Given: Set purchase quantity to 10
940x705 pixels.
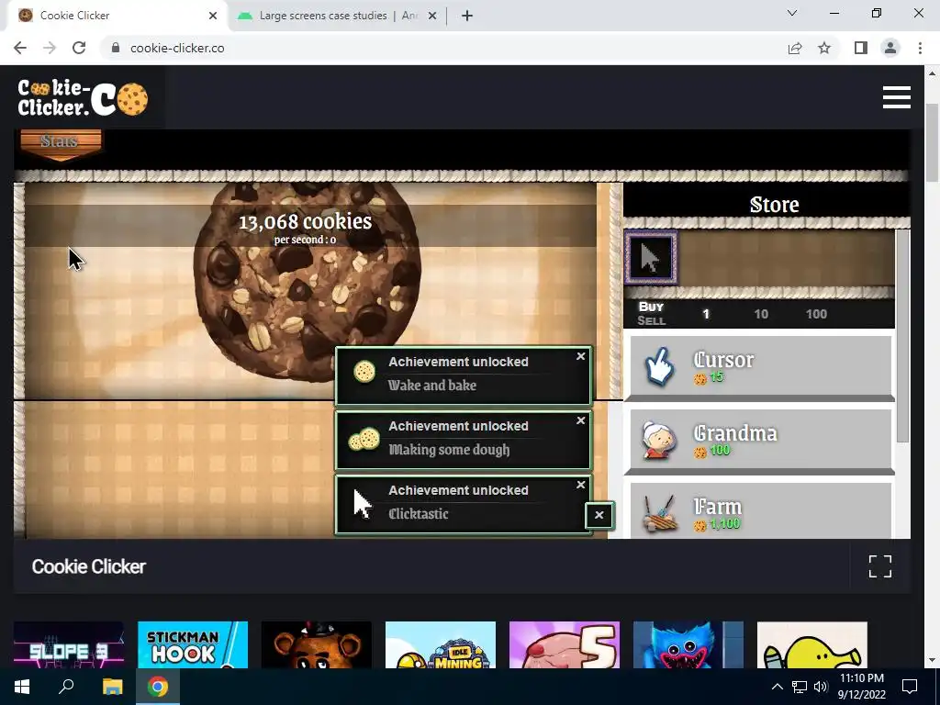Looking at the screenshot, I should (761, 314).
